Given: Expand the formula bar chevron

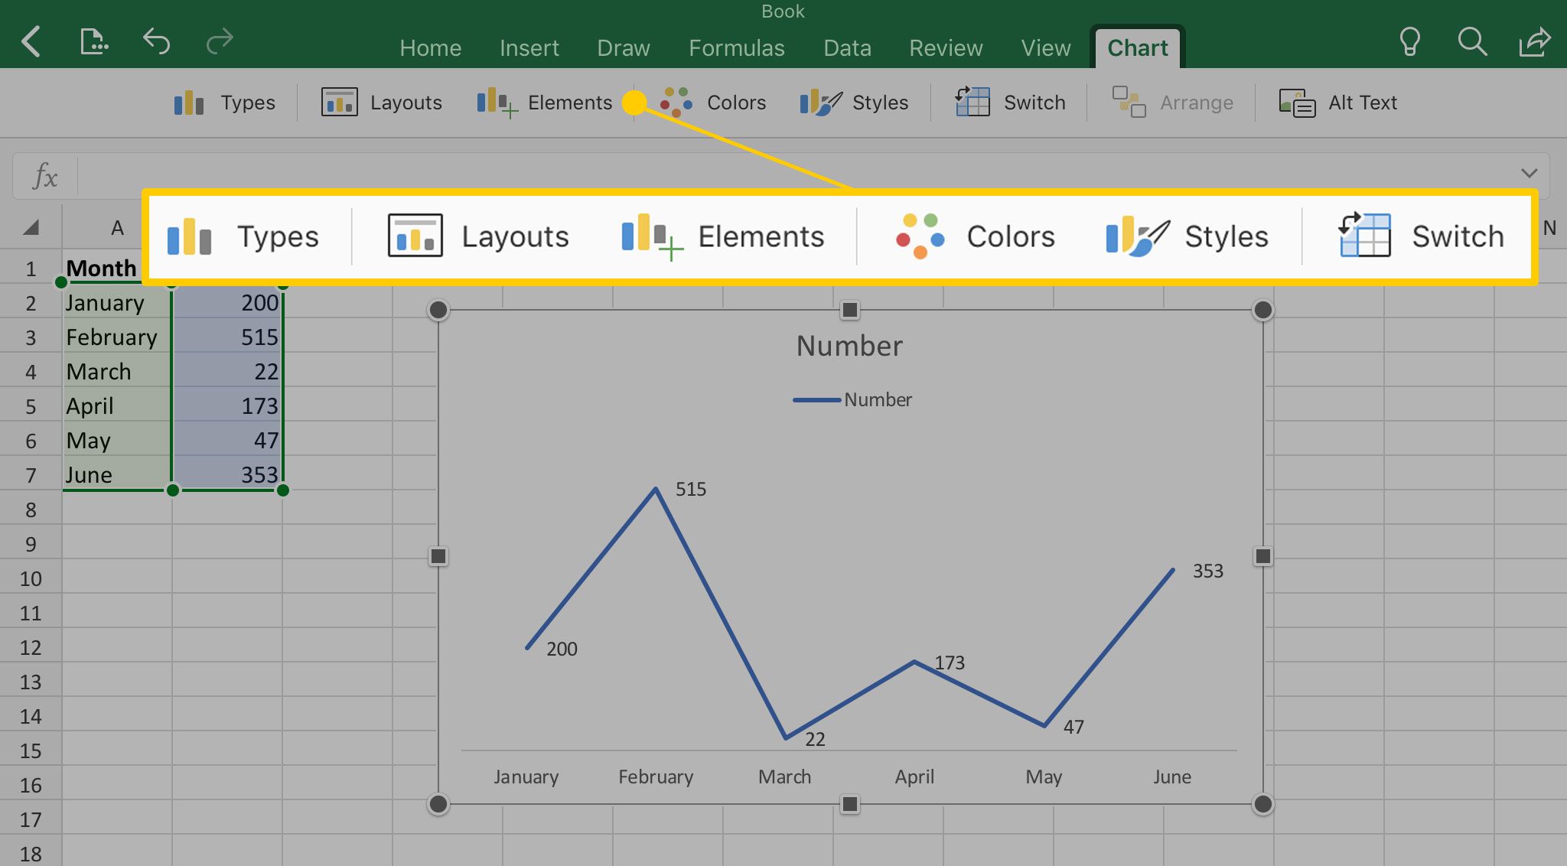Looking at the screenshot, I should click(1529, 174).
